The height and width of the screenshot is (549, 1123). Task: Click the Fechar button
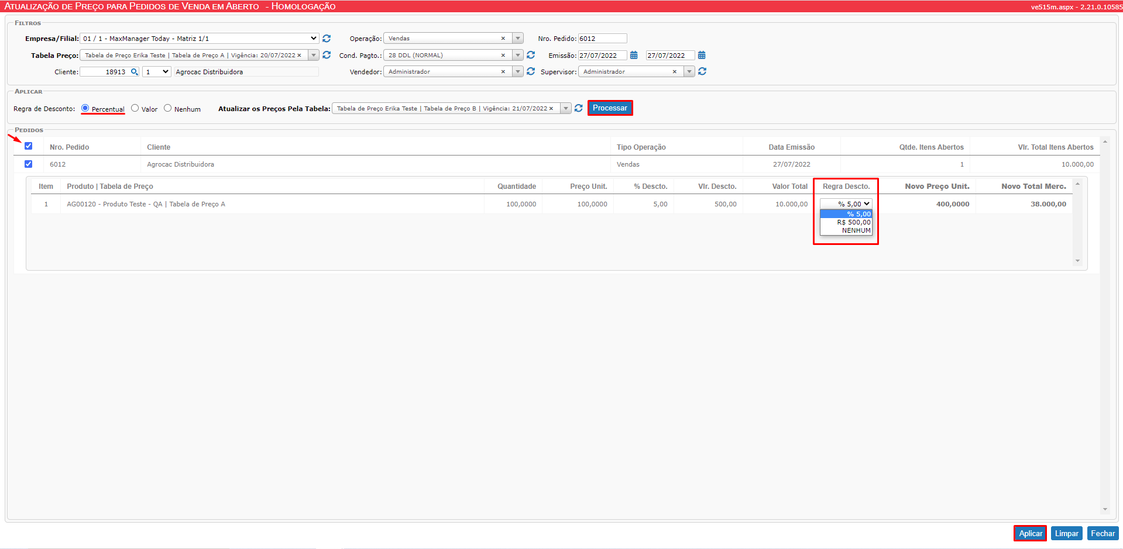coord(1103,533)
